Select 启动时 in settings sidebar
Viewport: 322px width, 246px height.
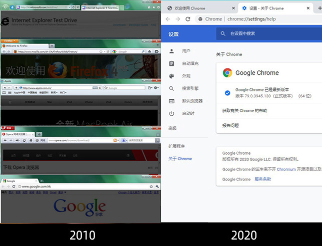[188, 113]
